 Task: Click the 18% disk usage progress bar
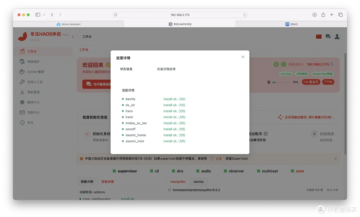tap(281, 82)
